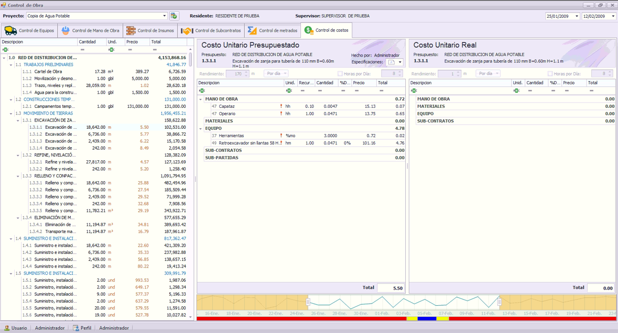Click the Perfil icon in status bar

click(x=76, y=328)
